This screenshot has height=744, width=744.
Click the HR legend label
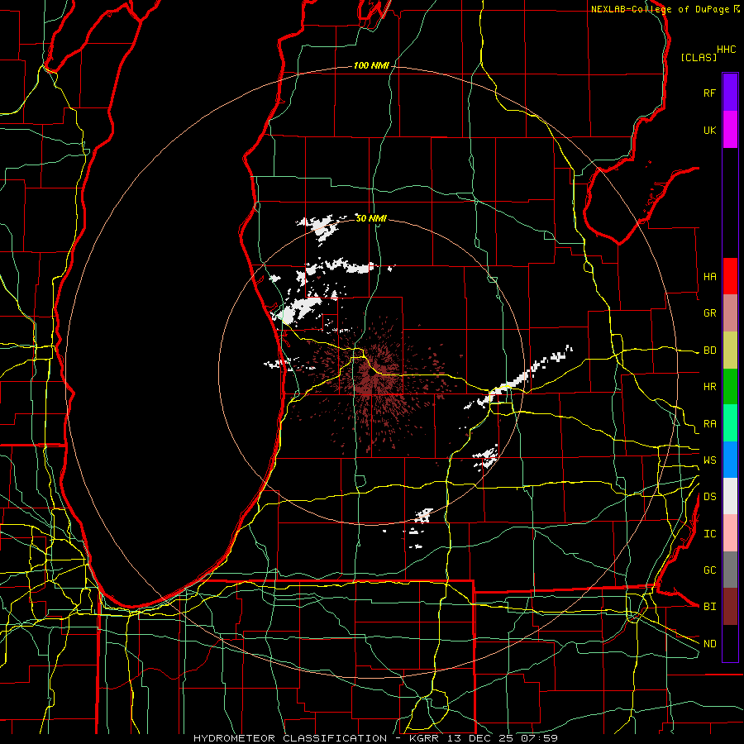[x=709, y=387]
